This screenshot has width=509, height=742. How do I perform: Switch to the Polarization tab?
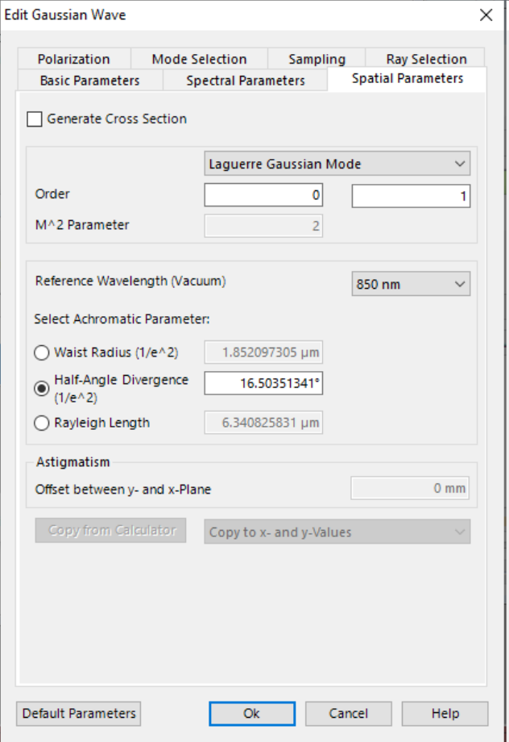pos(74,59)
